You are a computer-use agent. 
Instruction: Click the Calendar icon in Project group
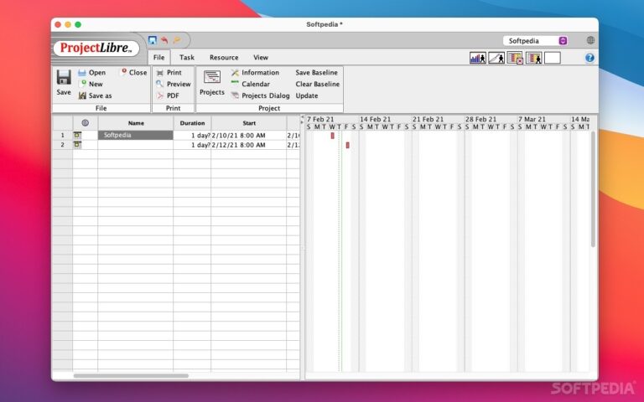[x=235, y=83]
